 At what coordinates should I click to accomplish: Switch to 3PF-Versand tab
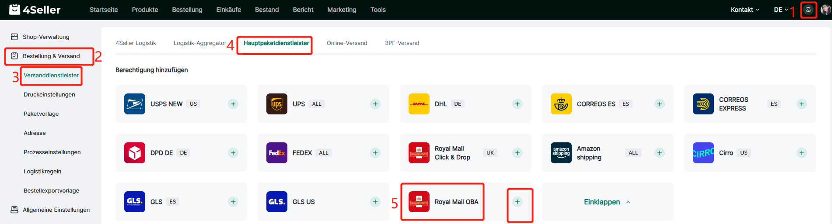coord(402,43)
